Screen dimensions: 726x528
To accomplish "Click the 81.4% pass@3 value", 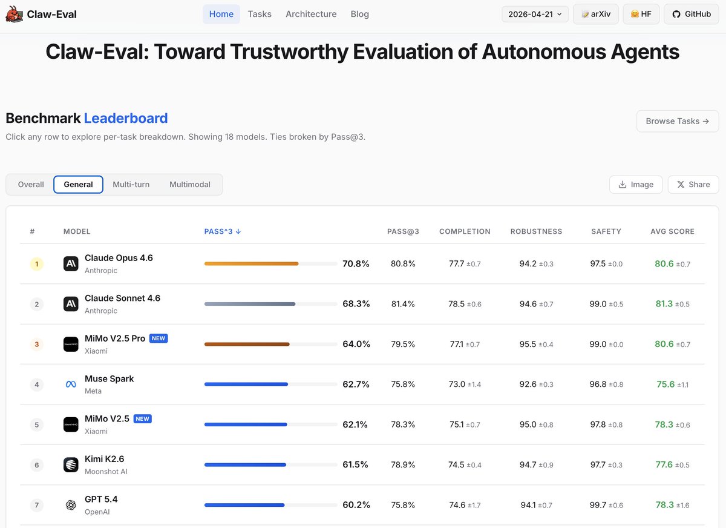I will point(403,304).
